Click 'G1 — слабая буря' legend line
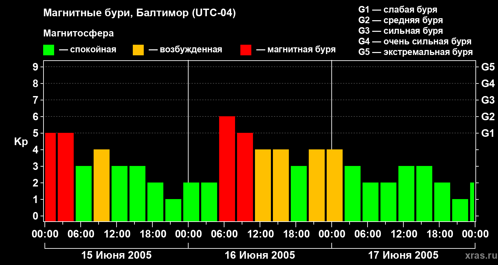This screenshot has height=265, width=498. (x=398, y=10)
